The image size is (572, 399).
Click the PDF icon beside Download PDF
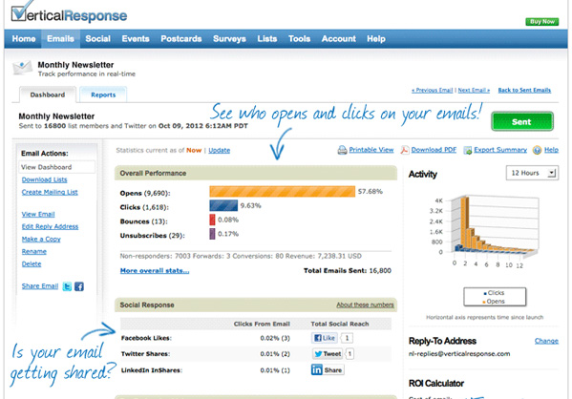coord(405,150)
